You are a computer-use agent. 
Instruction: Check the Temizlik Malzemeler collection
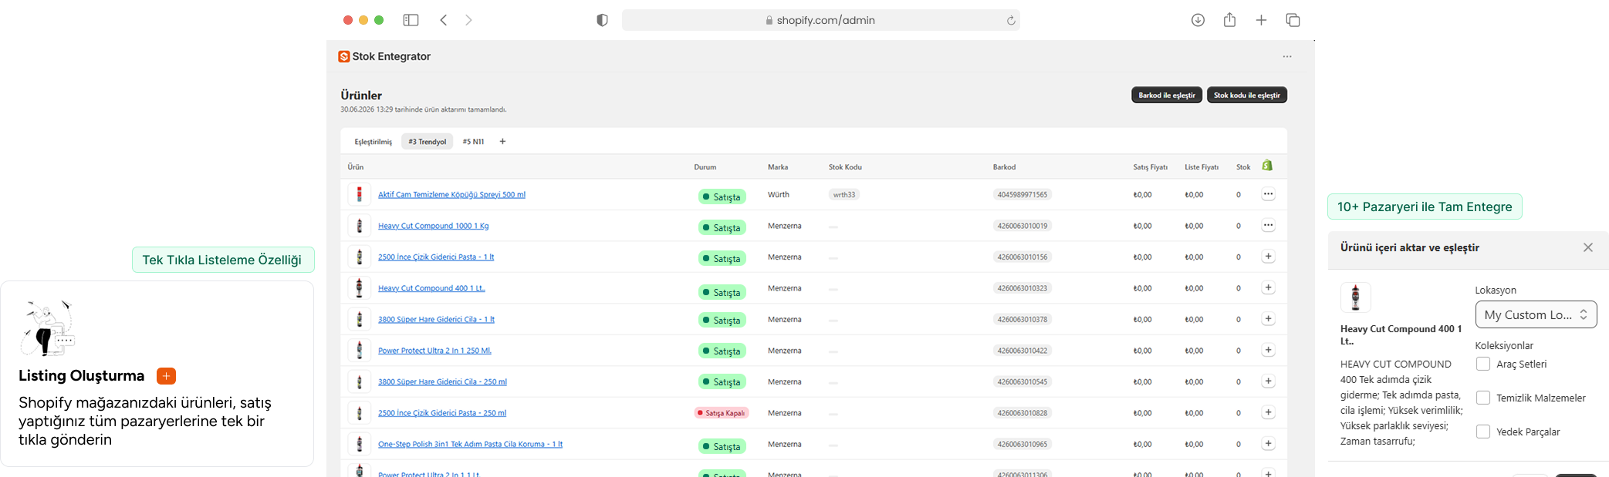coord(1483,398)
